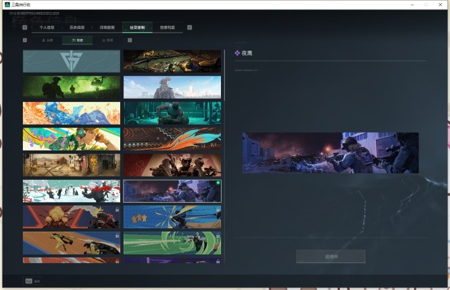The height and width of the screenshot is (290, 450).
Task: Click the key hint icon right of the sub-tabs
Action: point(130,40)
